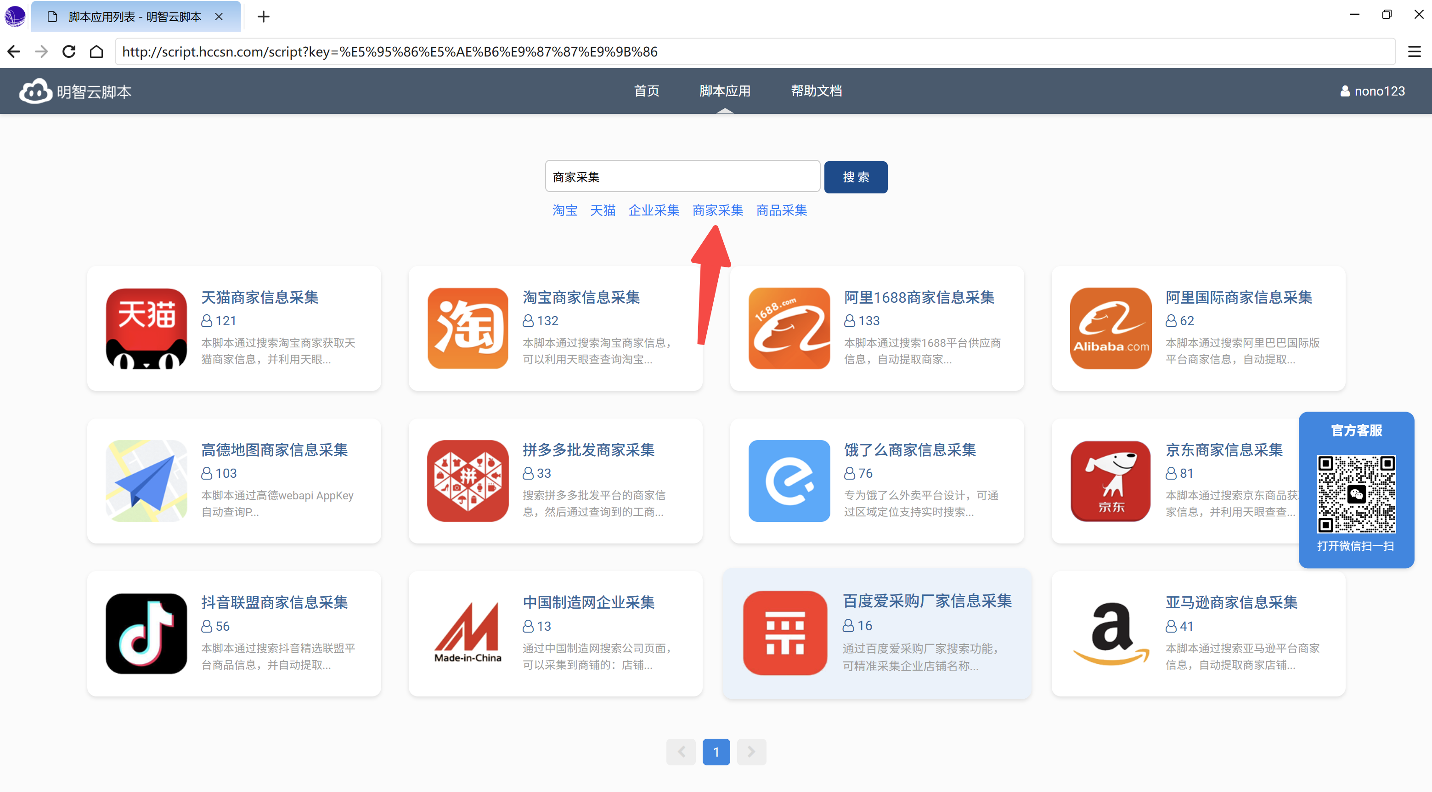This screenshot has width=1432, height=792.
Task: Go back with the browser back arrow
Action: 14,52
